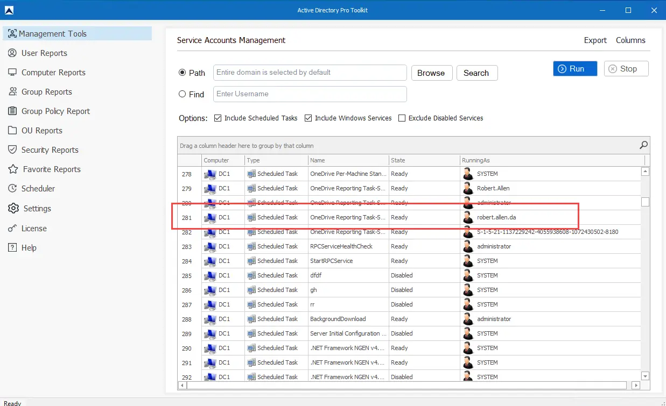
Task: Click the horizontal scrollbar right arrow
Action: [x=636, y=385]
